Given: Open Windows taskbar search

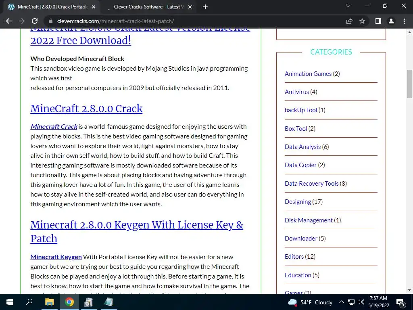Looking at the screenshot, I should 29,302.
